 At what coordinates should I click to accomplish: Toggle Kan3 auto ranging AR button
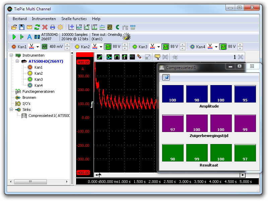pyautogui.click(x=165, y=47)
